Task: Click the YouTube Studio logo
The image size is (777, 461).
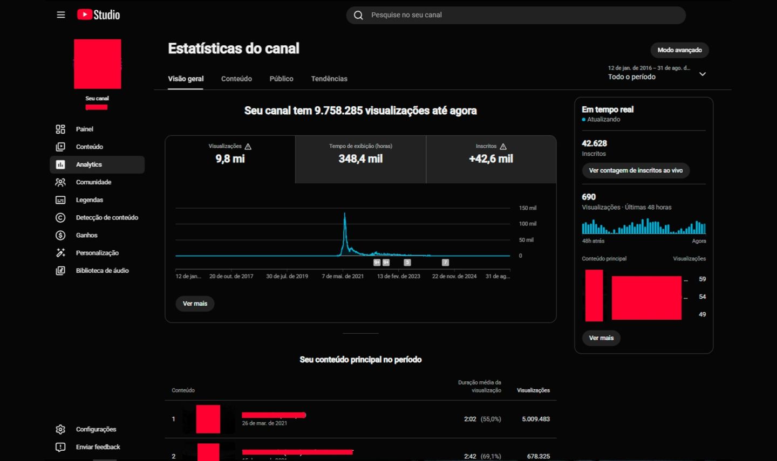Action: click(98, 15)
